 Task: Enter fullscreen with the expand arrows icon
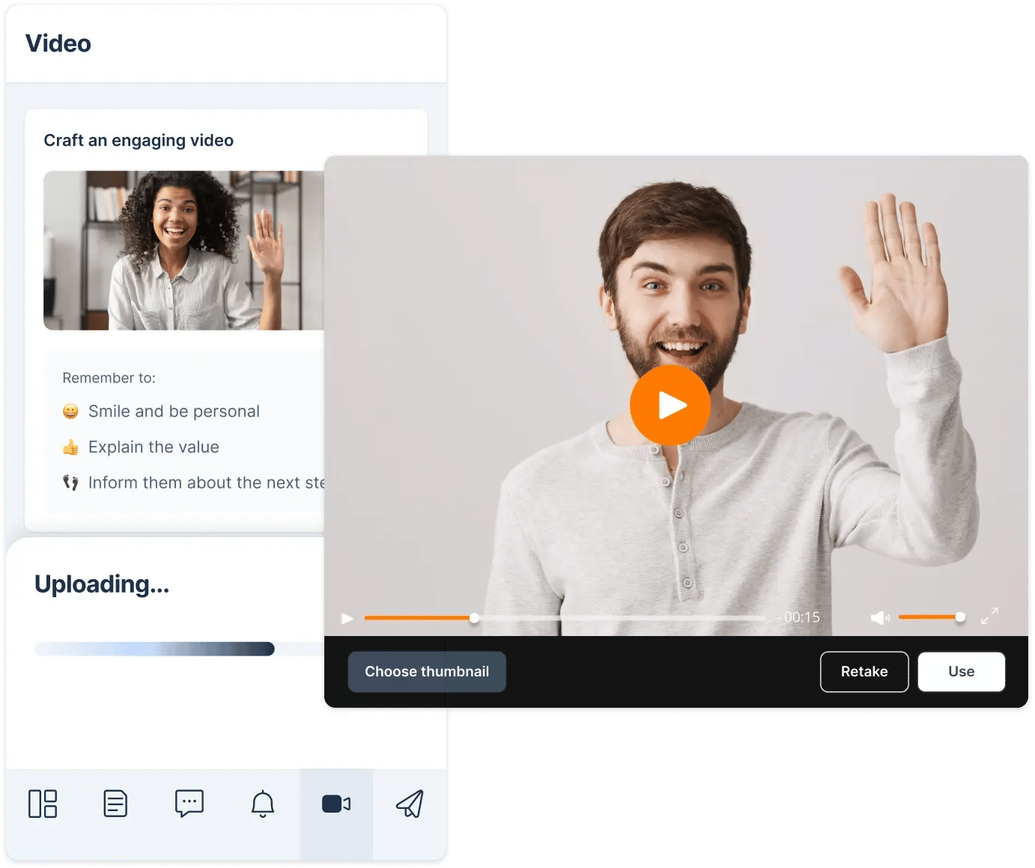990,617
